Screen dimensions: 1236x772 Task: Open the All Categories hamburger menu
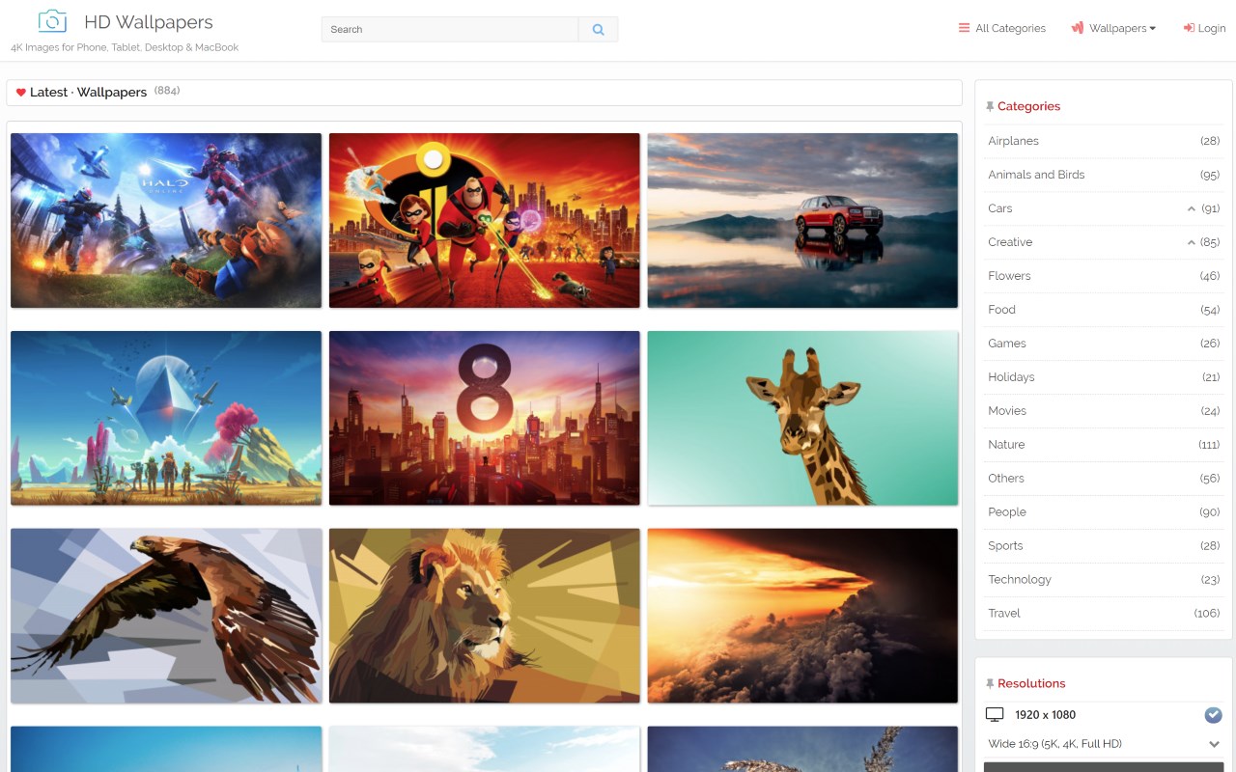[x=1001, y=28]
